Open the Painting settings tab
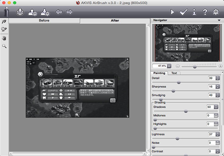Viewport: 224px width, 156px height. click(x=159, y=73)
